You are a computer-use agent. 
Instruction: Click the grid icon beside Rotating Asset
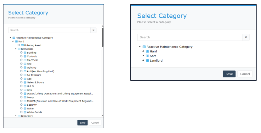22,45
